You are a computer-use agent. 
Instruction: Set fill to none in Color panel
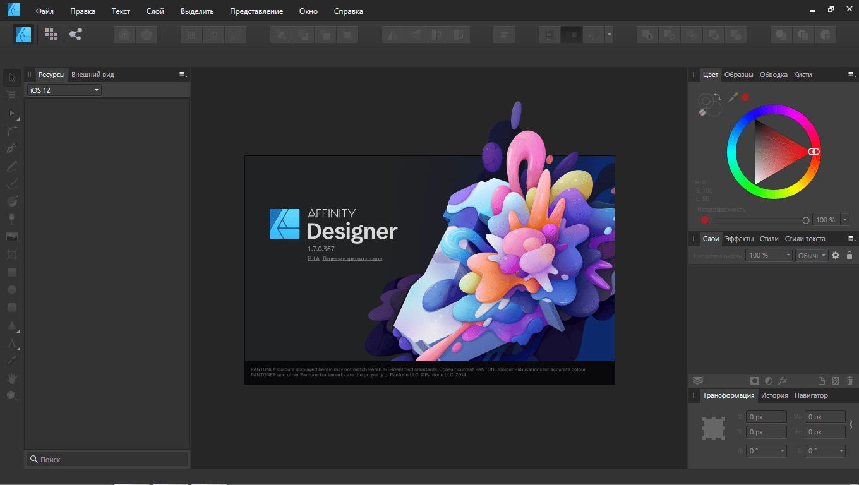pyautogui.click(x=702, y=112)
